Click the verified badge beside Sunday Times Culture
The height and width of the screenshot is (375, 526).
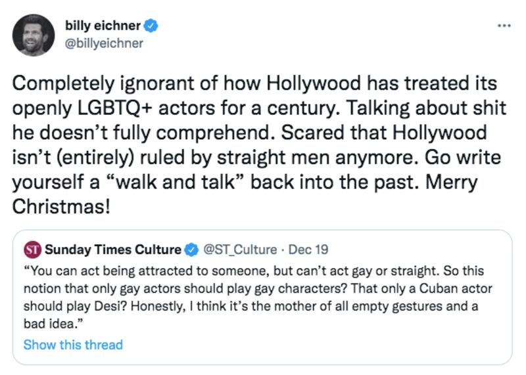[x=191, y=250]
